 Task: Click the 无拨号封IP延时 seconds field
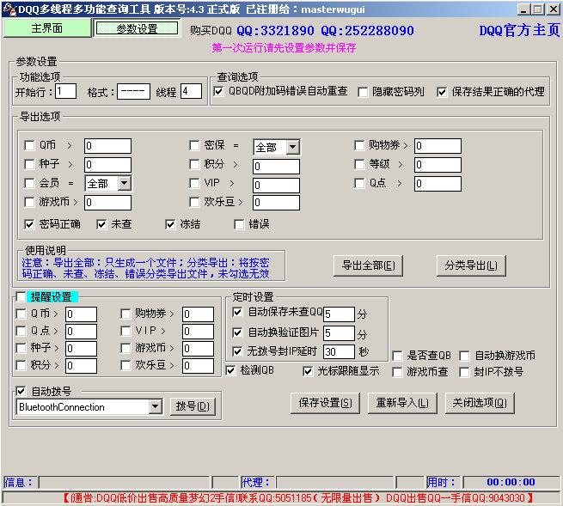339,351
